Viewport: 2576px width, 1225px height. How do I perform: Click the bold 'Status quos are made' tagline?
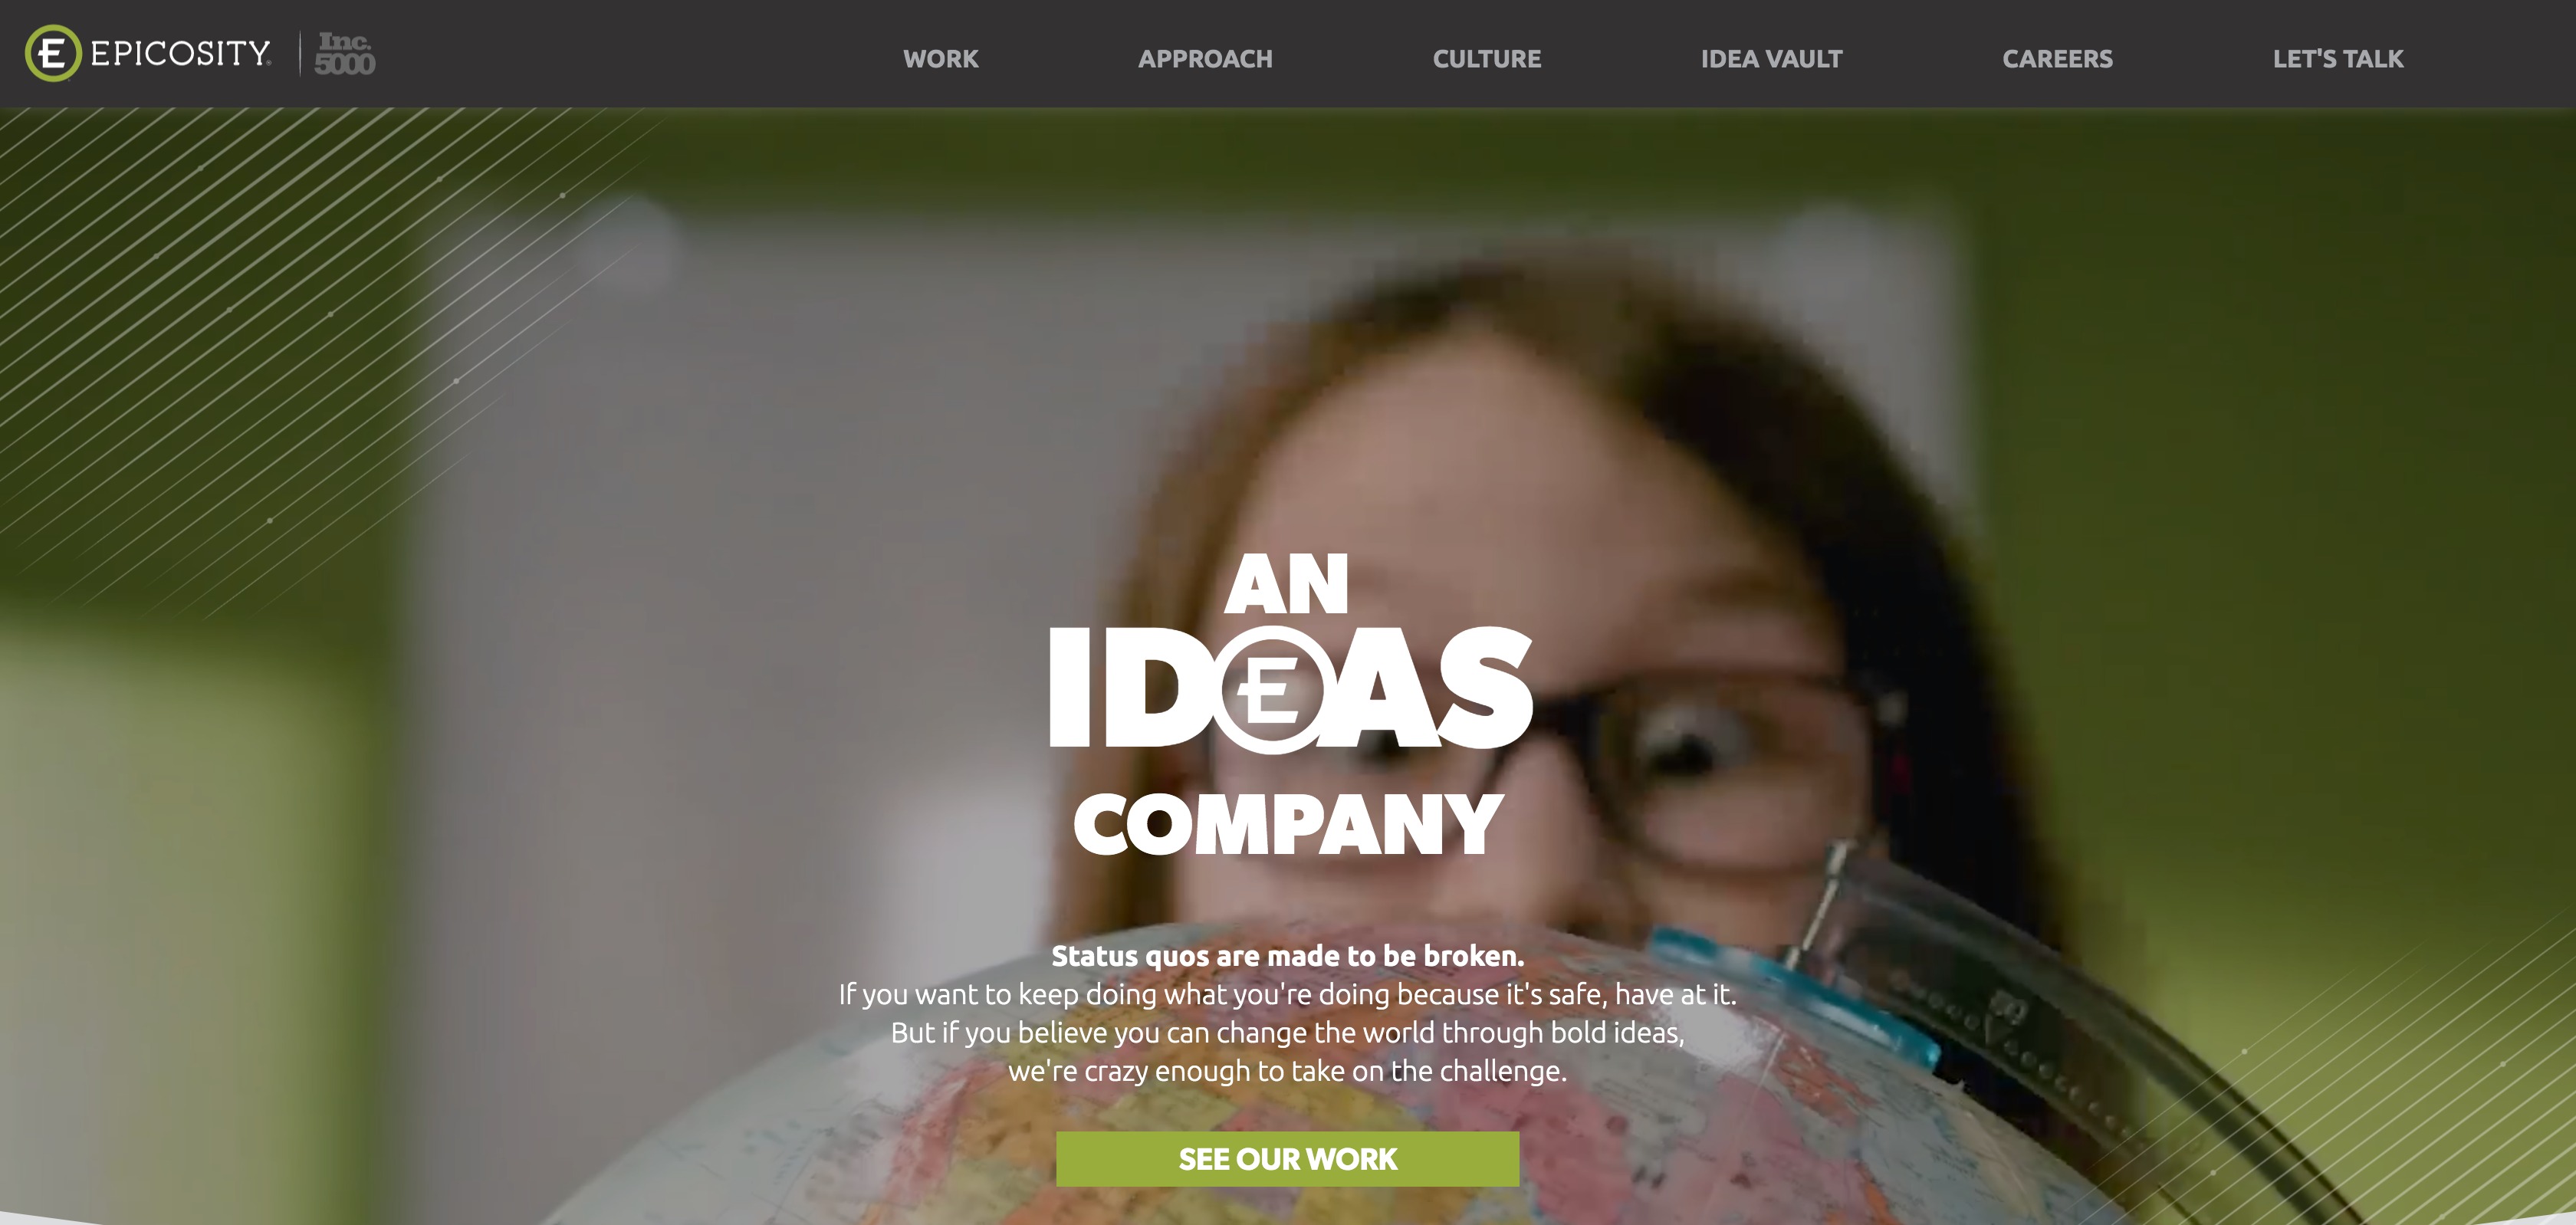click(x=1287, y=956)
